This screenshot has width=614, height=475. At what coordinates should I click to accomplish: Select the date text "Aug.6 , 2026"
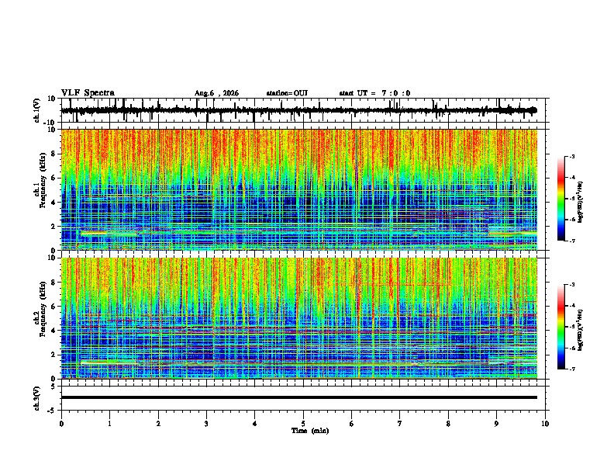[216, 93]
